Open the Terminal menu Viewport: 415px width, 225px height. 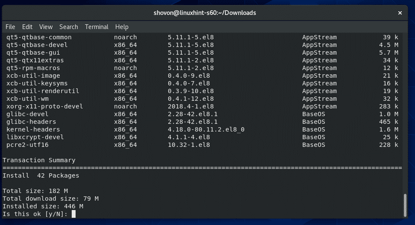[96, 27]
